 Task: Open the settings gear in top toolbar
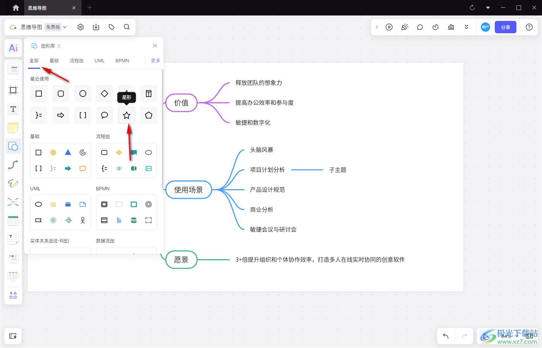tap(81, 27)
